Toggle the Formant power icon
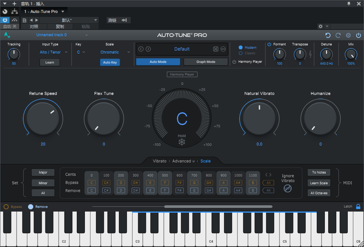This screenshot has width=364, height=247. click(269, 44)
